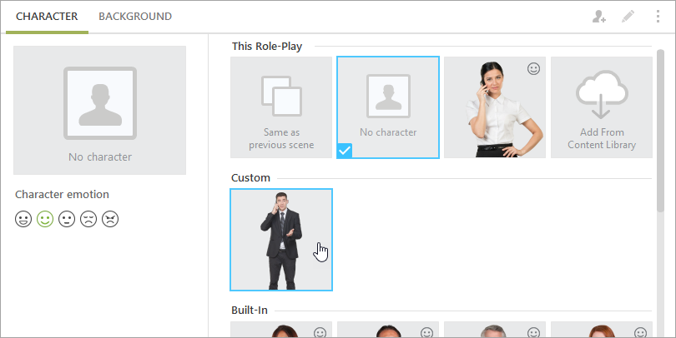Click the vertical scrollbar of character list
676x338 pixels.
point(660,131)
